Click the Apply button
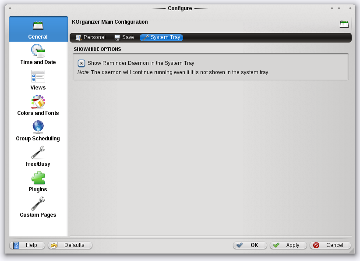Image resolution: width=360 pixels, height=261 pixels. coord(288,245)
